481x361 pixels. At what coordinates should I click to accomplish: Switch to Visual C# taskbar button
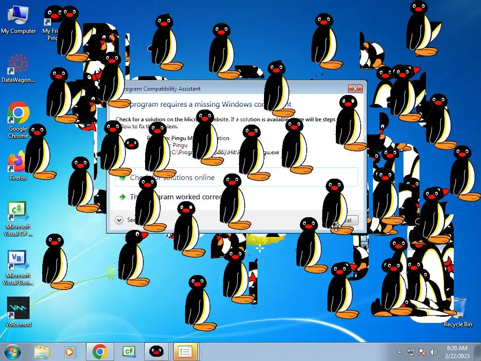tap(129, 352)
